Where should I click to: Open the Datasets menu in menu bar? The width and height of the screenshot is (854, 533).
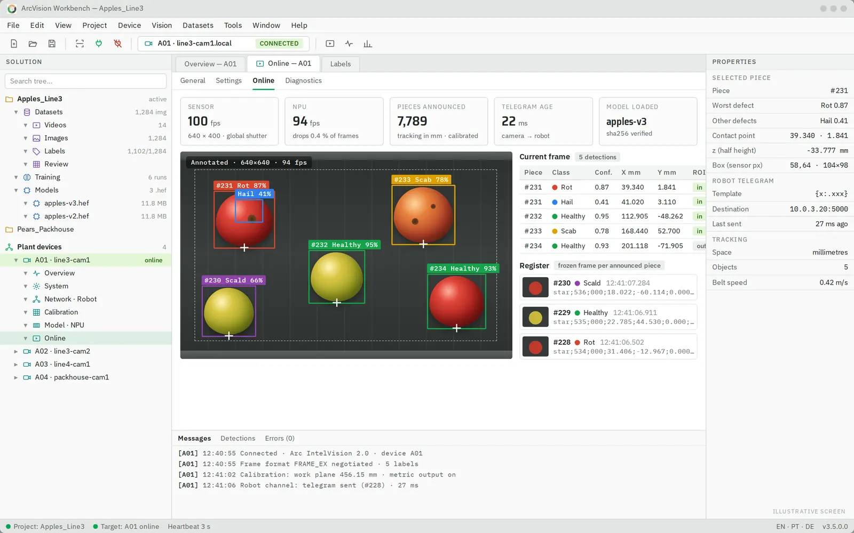click(x=198, y=25)
